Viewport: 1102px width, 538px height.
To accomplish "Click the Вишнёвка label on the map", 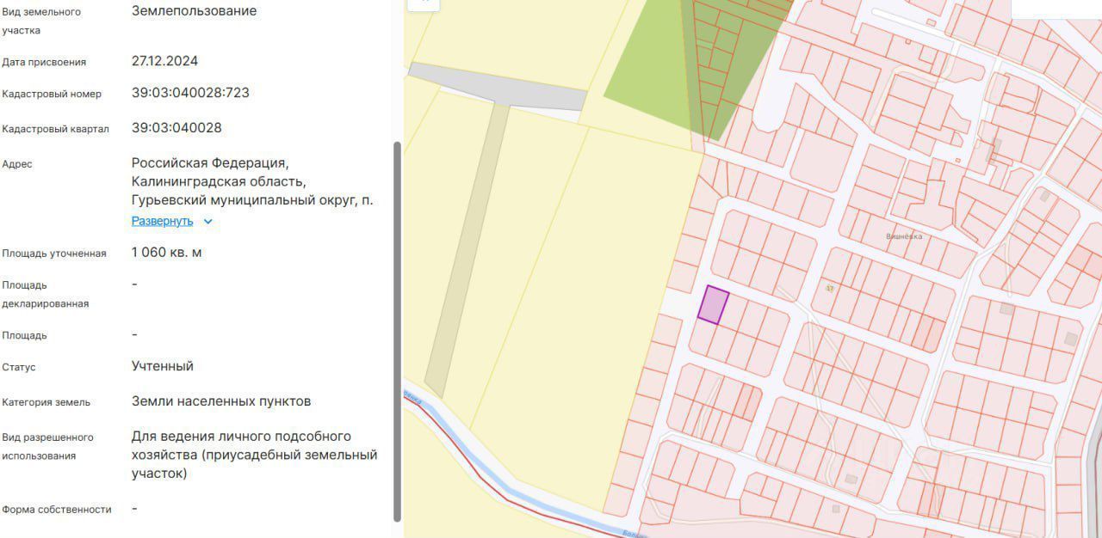I will (x=904, y=236).
